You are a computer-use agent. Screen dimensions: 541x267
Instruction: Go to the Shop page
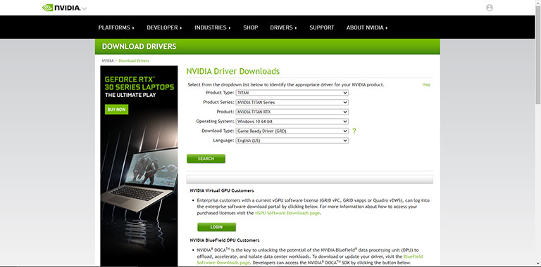point(251,27)
